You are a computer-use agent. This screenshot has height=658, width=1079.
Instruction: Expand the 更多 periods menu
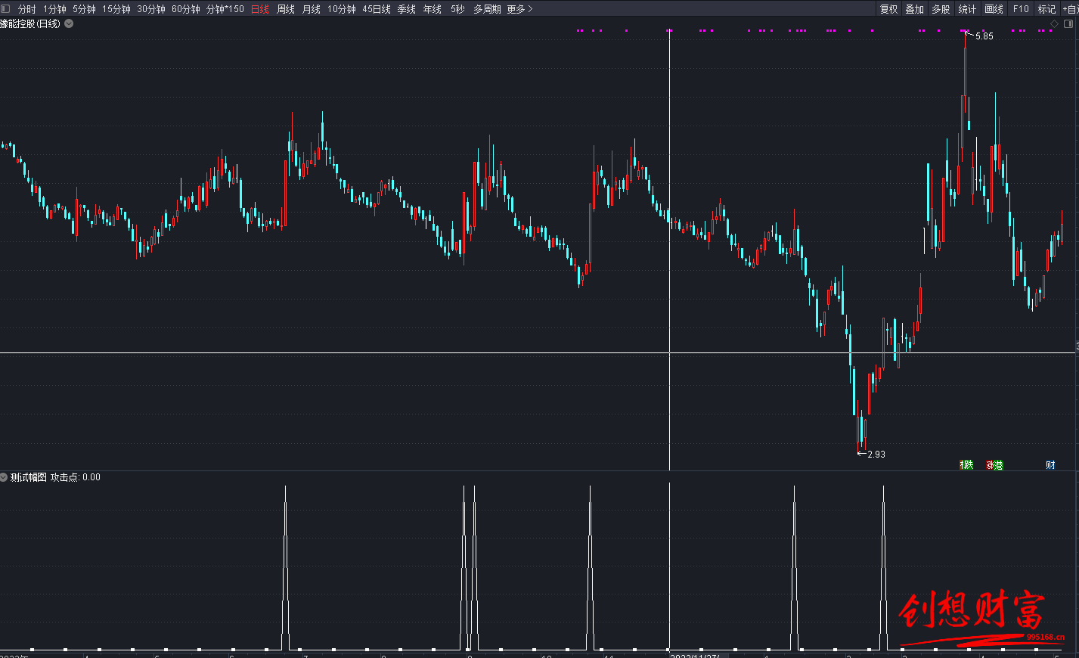[519, 9]
